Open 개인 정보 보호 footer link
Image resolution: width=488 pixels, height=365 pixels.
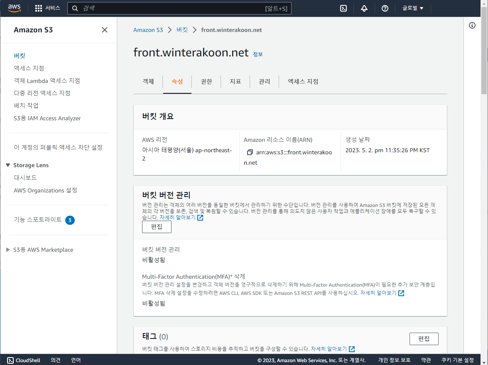(394, 360)
